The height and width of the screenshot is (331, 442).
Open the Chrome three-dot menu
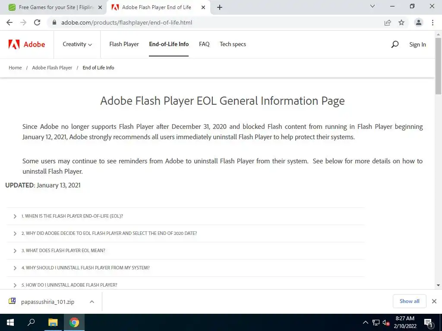click(433, 22)
